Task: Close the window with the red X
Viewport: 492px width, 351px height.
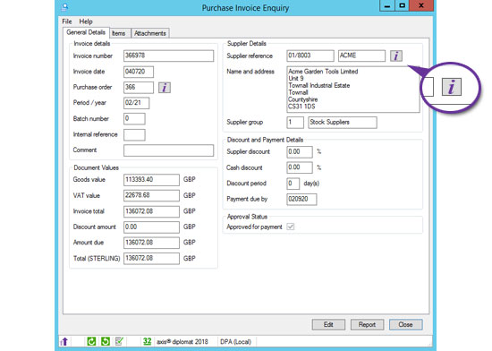Action: pyautogui.click(x=421, y=5)
